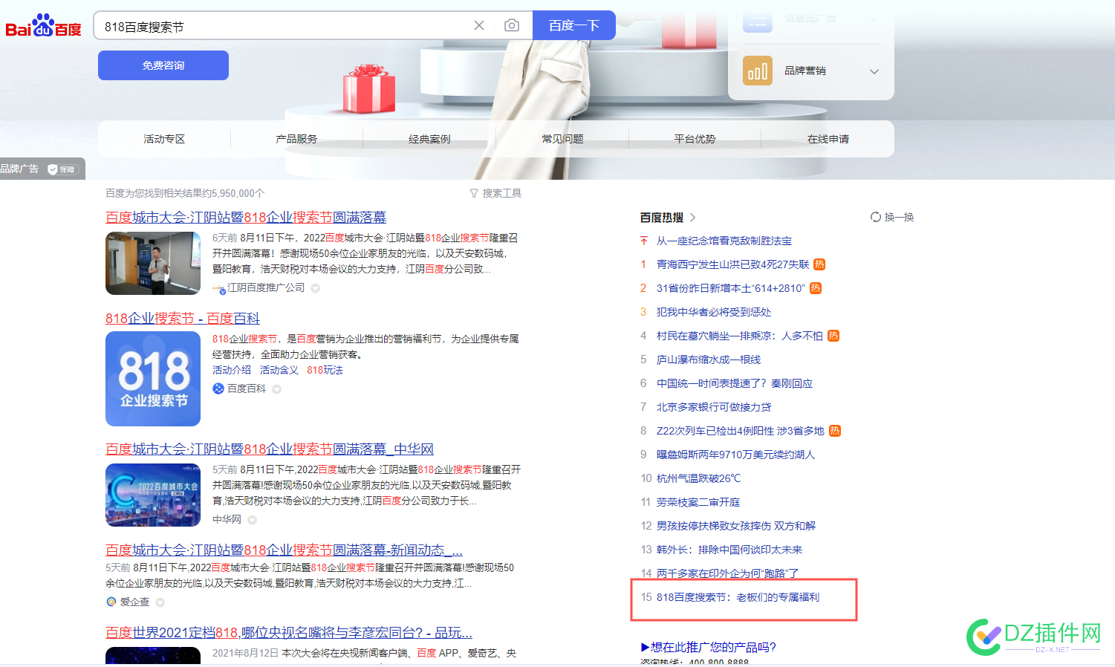This screenshot has height=667, width=1115.
Task: Click 热 badge beside 村民在墓穴 item
Action: [833, 336]
